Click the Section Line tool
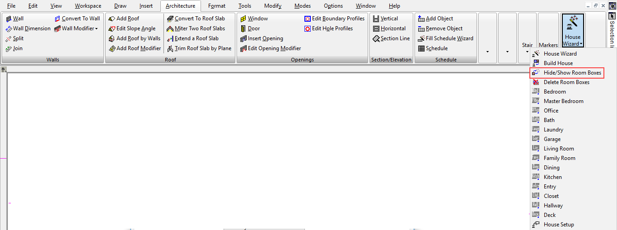The image size is (617, 230). coord(392,38)
